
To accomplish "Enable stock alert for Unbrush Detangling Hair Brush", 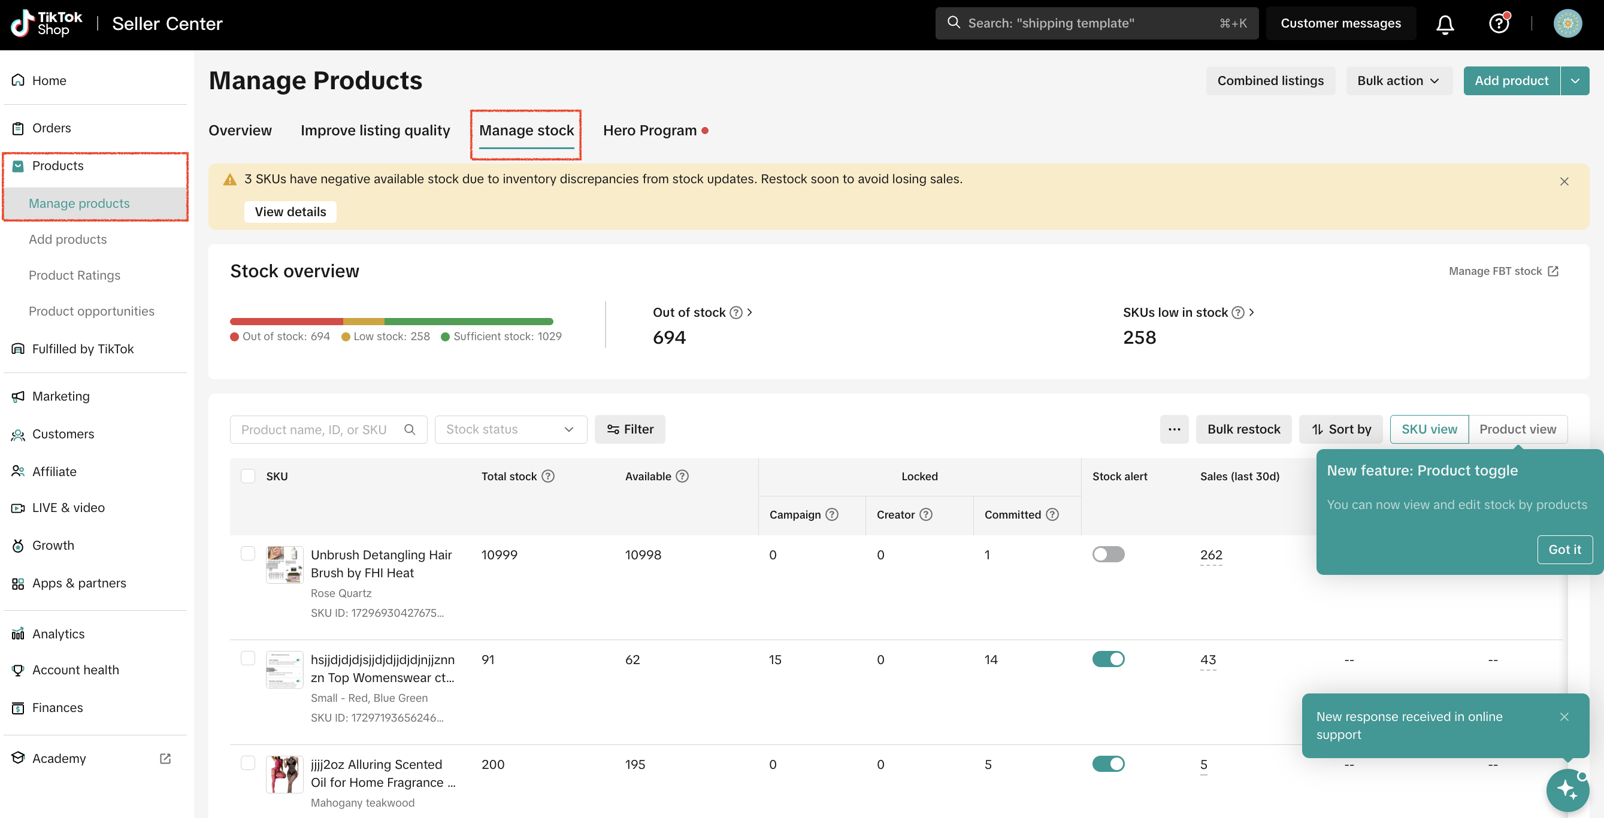I will tap(1108, 554).
